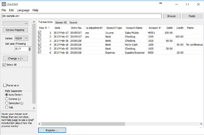The width and height of the screenshot is (204, 135).
Task: Uncheck the row 3 transaction checkbox
Action: 40,40
